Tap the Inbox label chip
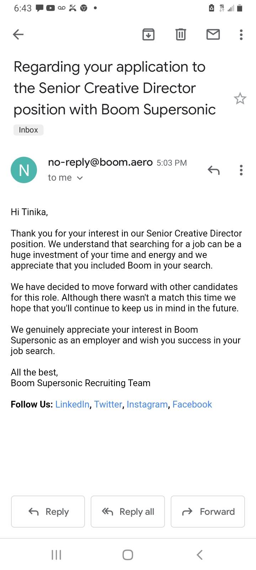 pyautogui.click(x=28, y=130)
